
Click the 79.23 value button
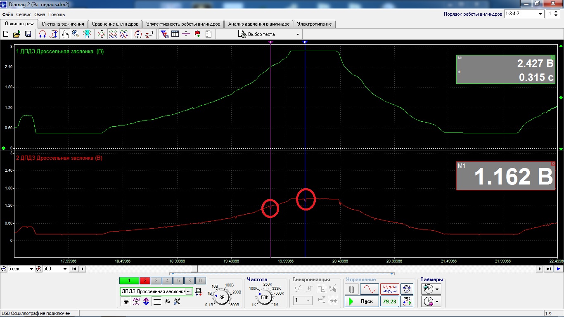pyautogui.click(x=390, y=301)
